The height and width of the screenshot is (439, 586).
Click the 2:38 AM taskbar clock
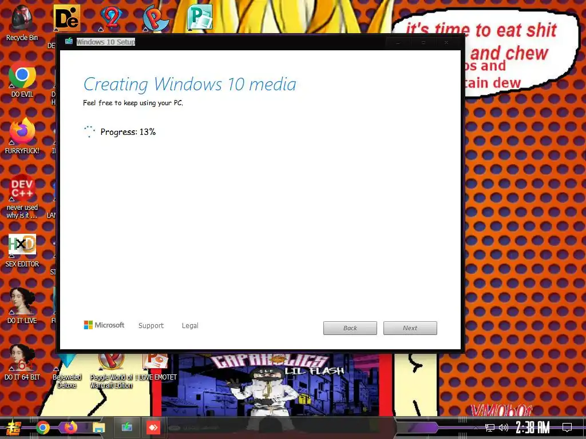[533, 428]
